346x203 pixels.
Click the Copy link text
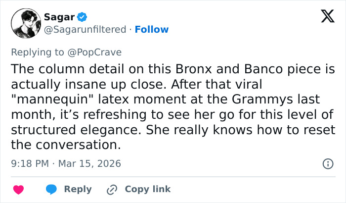click(x=147, y=189)
